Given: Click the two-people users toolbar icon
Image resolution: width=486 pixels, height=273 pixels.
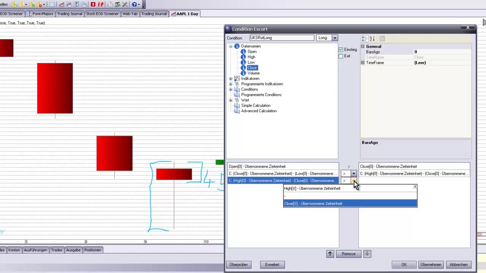Looking at the screenshot, I should pyautogui.click(x=117, y=5).
